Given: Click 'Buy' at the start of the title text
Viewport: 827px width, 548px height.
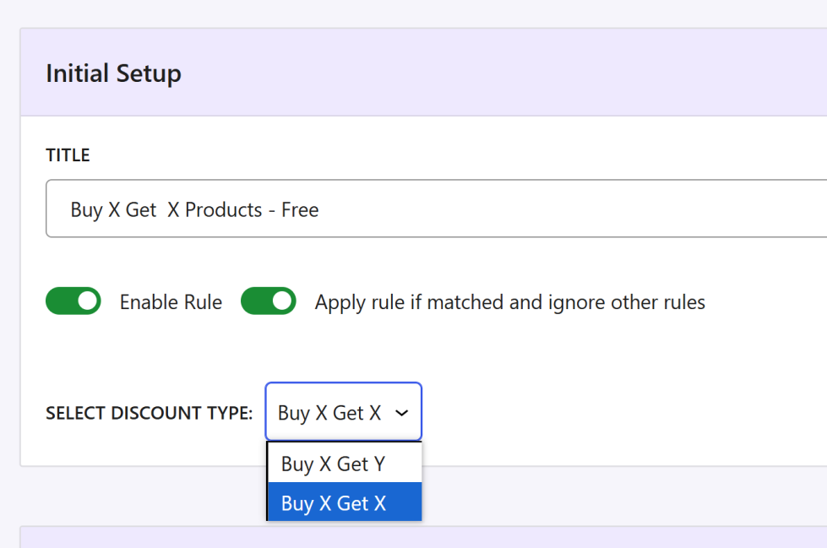Looking at the screenshot, I should [x=86, y=209].
